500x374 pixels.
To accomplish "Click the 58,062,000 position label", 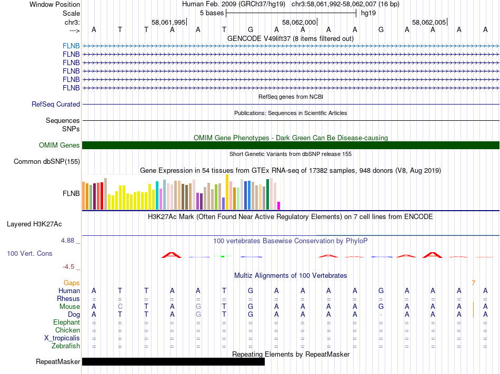I will (x=299, y=22).
